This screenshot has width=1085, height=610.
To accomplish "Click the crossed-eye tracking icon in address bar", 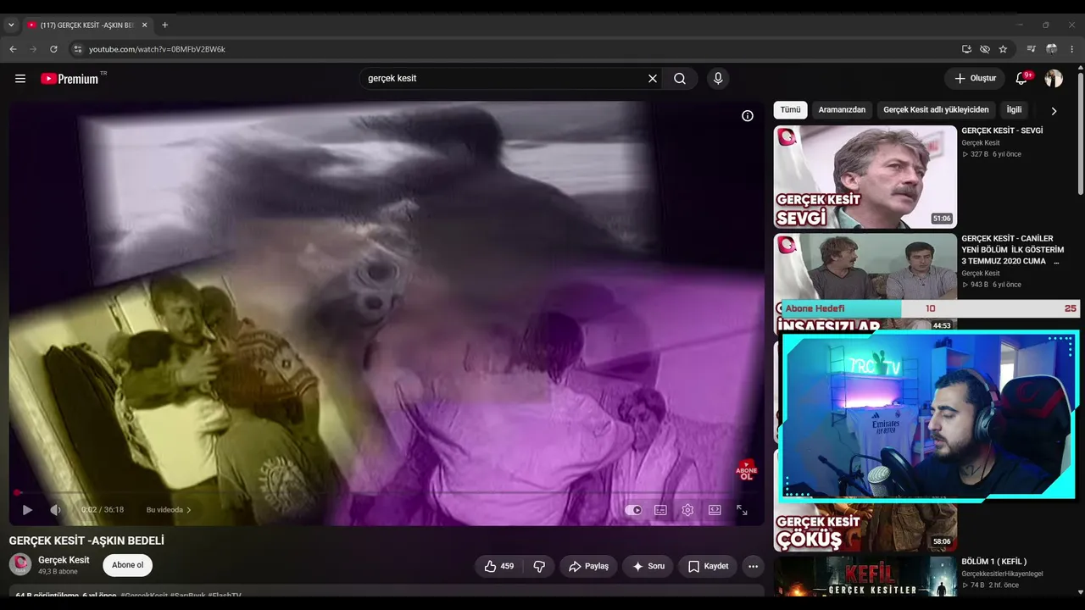I will coord(985,49).
